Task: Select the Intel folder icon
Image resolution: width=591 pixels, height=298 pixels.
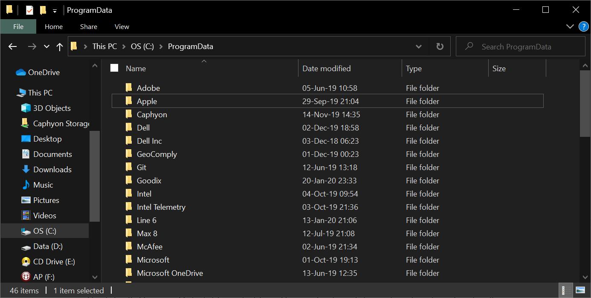Action: click(x=129, y=194)
